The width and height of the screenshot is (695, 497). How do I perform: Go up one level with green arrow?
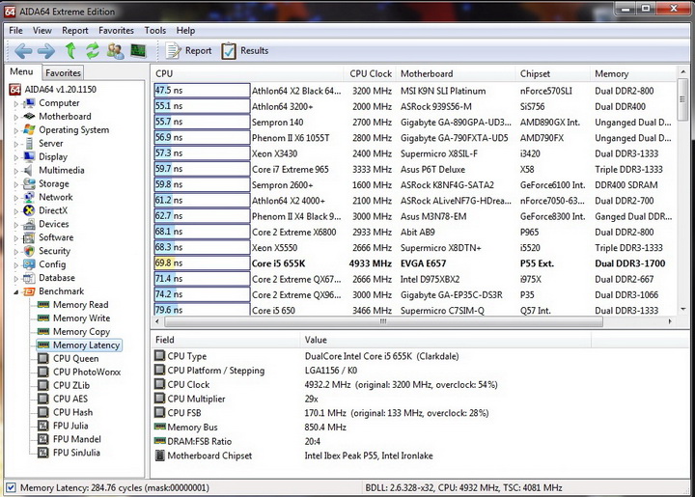[x=70, y=50]
